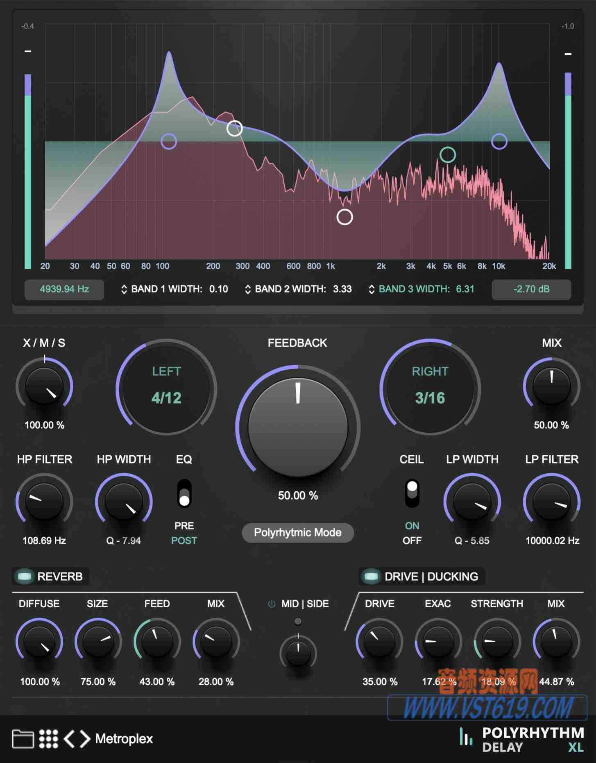Viewport: 596px width, 763px height.
Task: Click the -2.70 dB gain field
Action: (531, 289)
